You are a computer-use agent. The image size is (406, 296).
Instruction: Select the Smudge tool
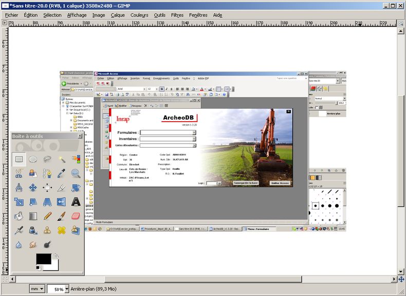point(33,245)
